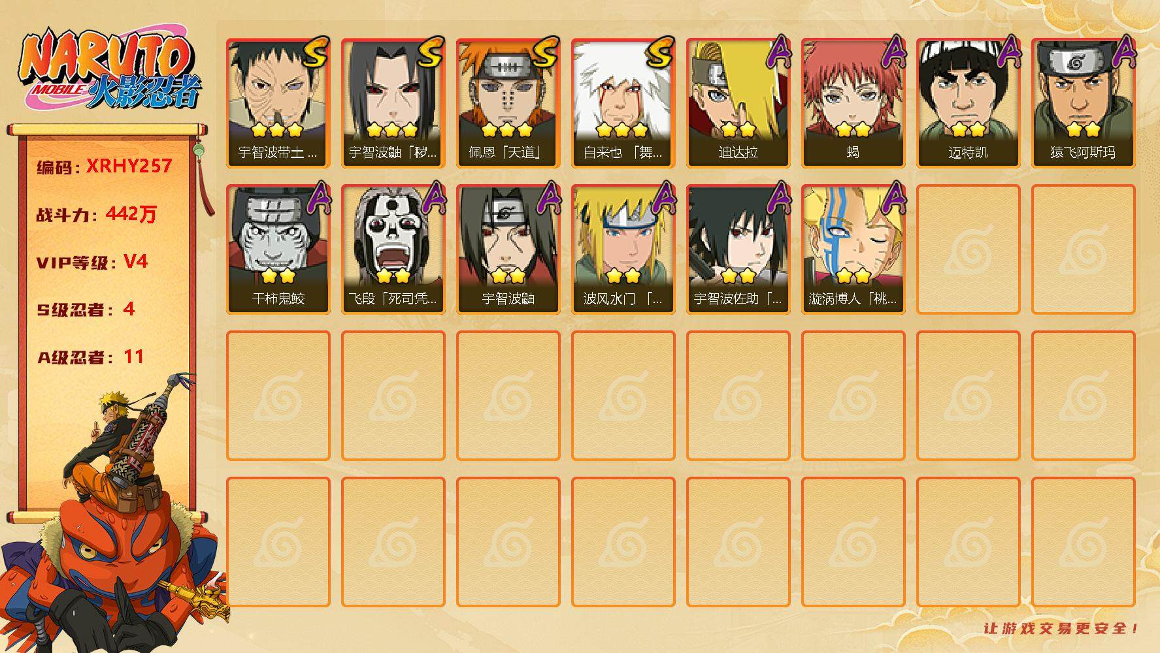1160x653 pixels.
Task: Select the 宇智波带土 S-rank ninja card
Action: [278, 103]
